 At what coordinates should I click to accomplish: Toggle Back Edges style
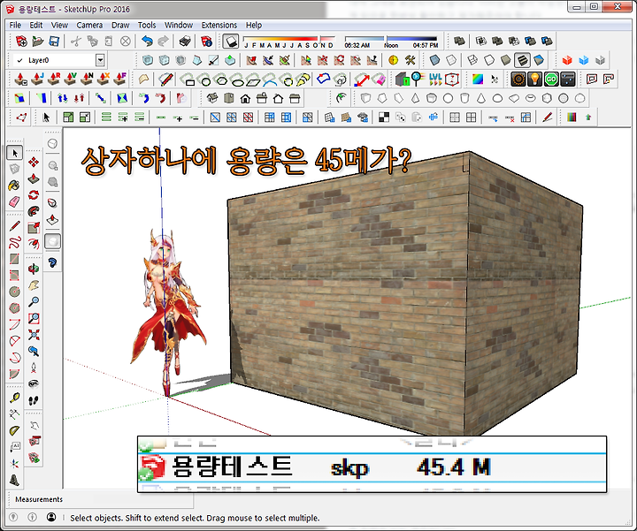451,60
